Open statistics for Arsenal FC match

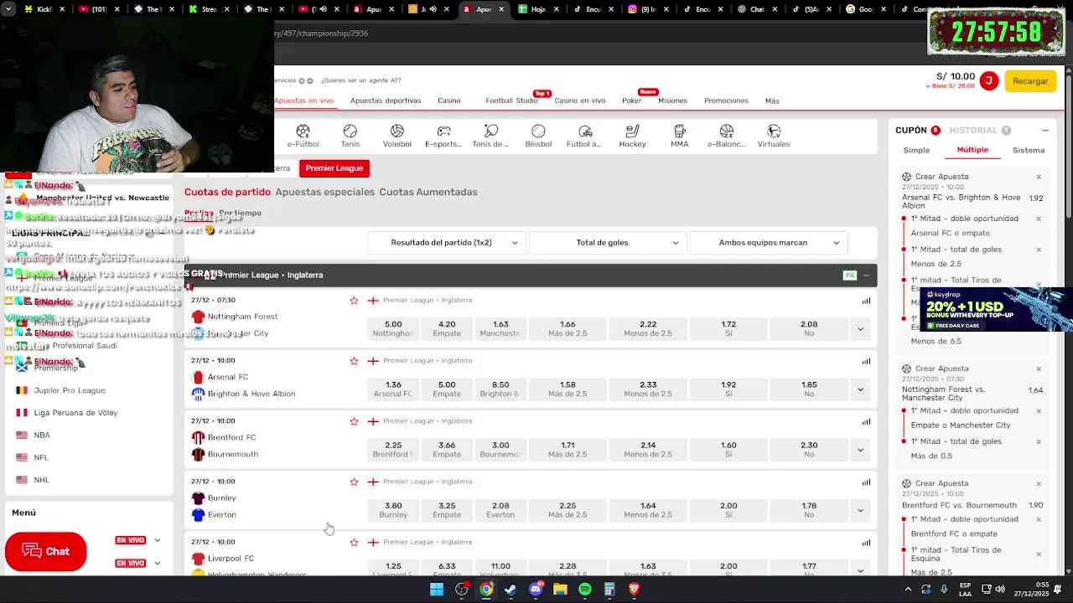(866, 361)
